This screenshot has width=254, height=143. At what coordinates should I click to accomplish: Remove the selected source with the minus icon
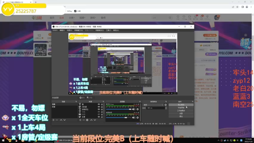point(84,120)
